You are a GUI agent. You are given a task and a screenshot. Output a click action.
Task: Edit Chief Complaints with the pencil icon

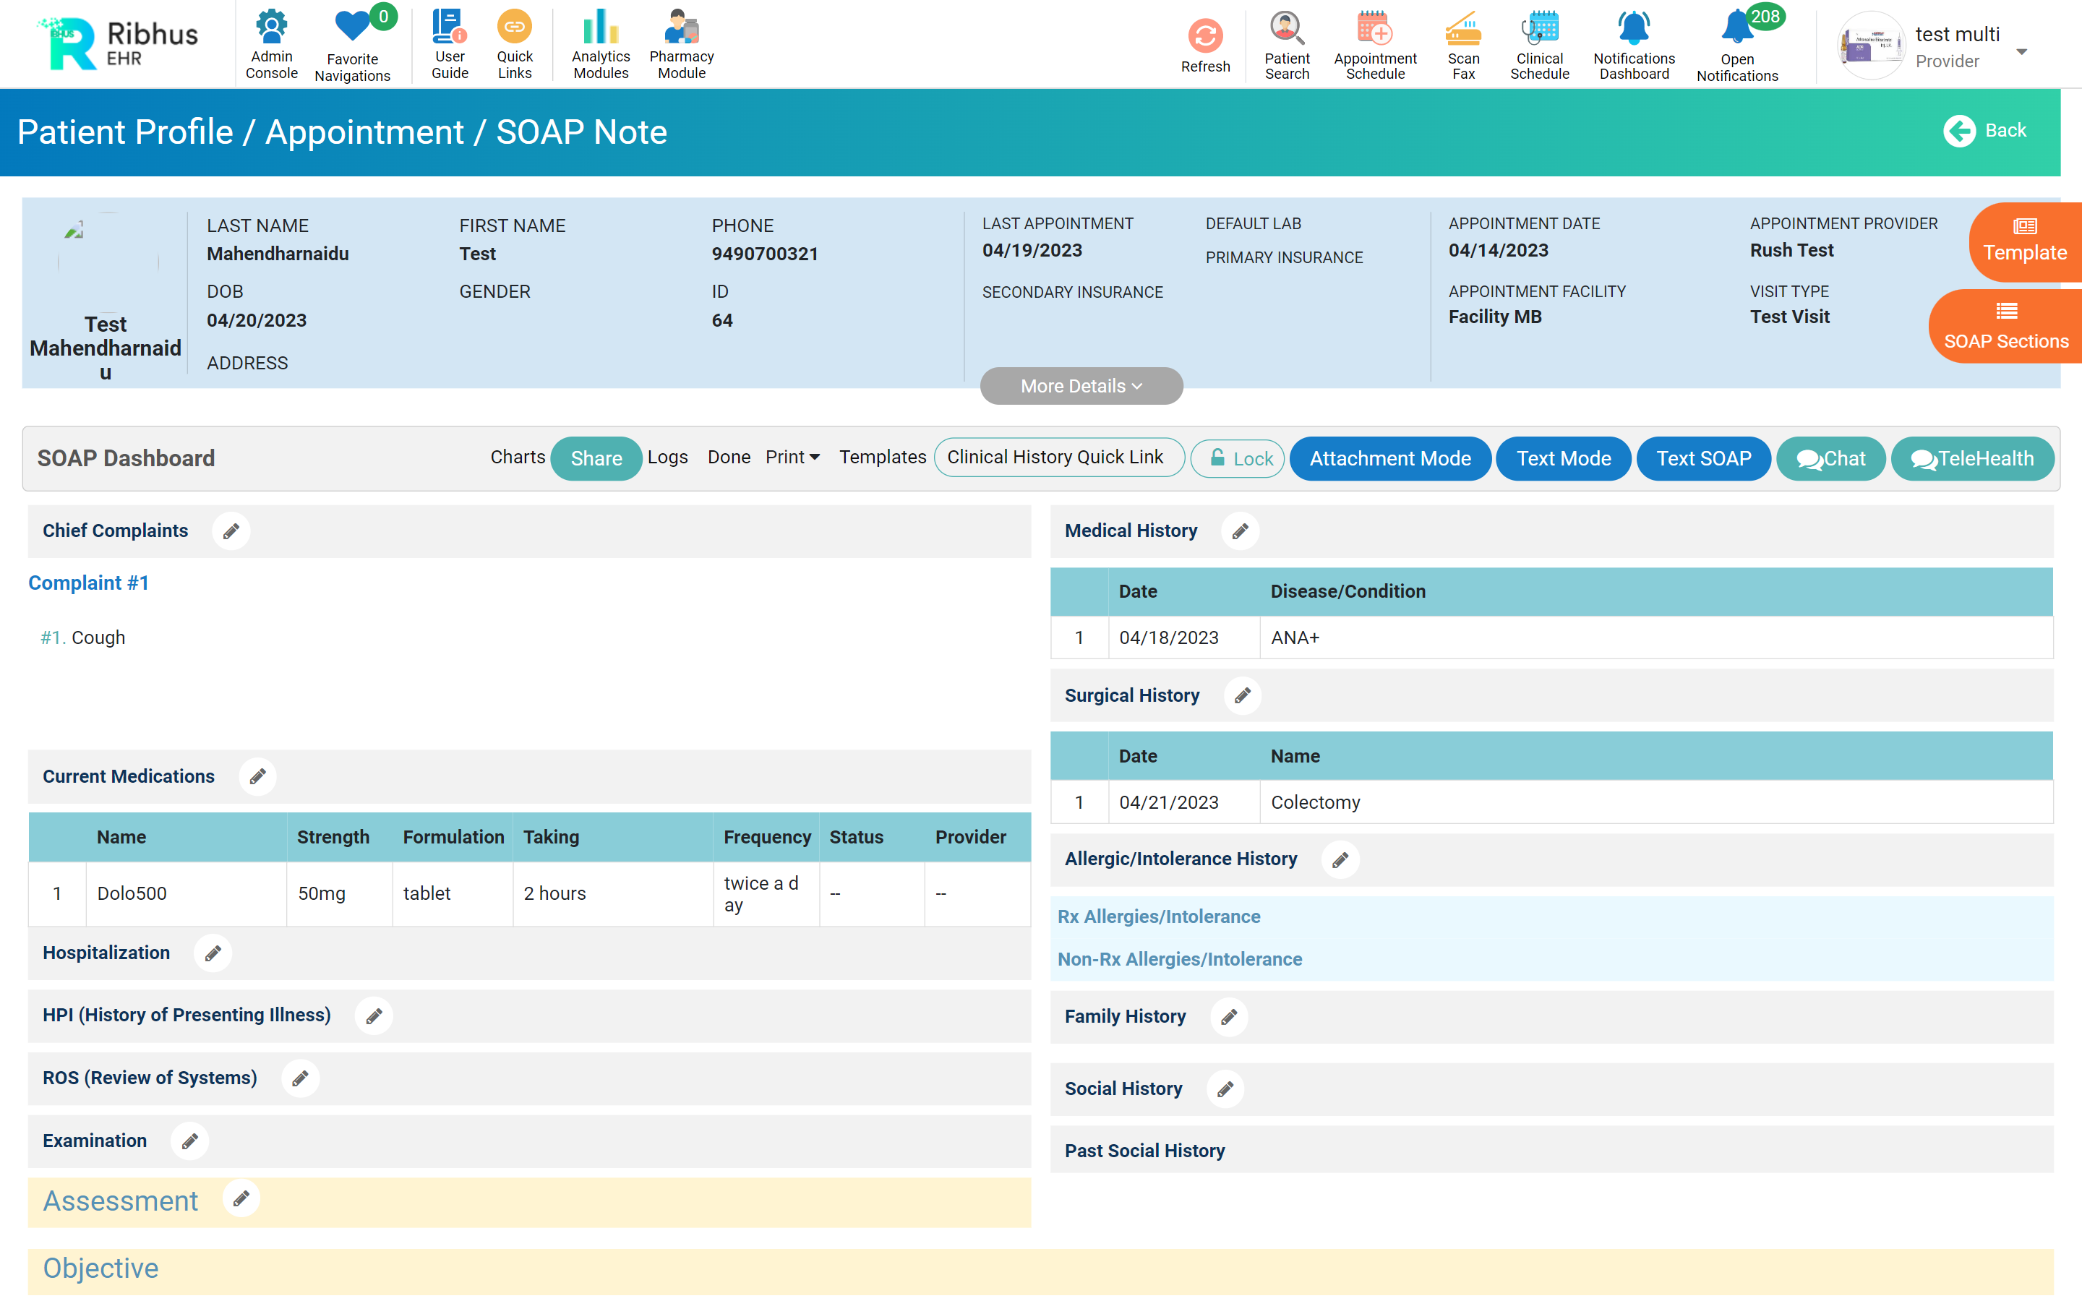click(x=231, y=531)
